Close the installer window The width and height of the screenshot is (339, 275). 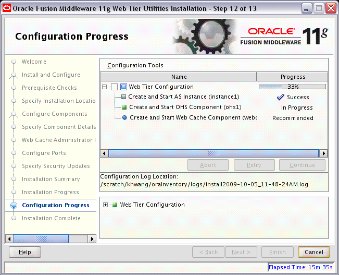(x=331, y=9)
